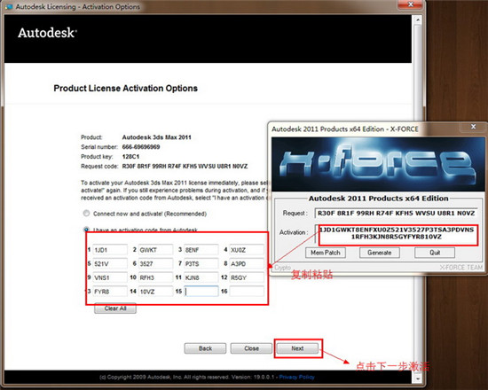The height and width of the screenshot is (390, 488).
Task: Click Generate in the X-FORCE window
Action: coord(380,253)
